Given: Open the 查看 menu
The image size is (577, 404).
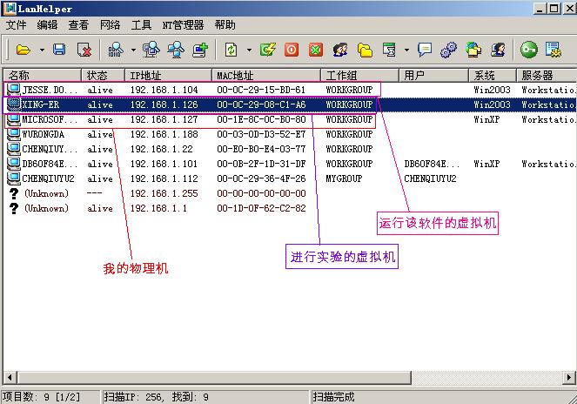Looking at the screenshot, I should pyautogui.click(x=78, y=25).
